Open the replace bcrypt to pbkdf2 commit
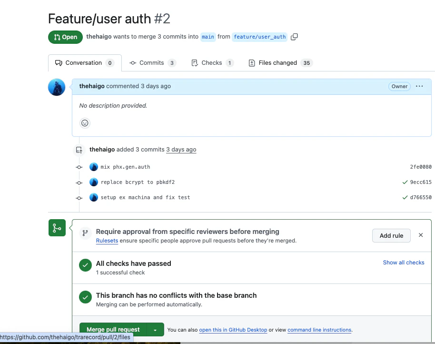The image size is (435, 344). point(138,182)
